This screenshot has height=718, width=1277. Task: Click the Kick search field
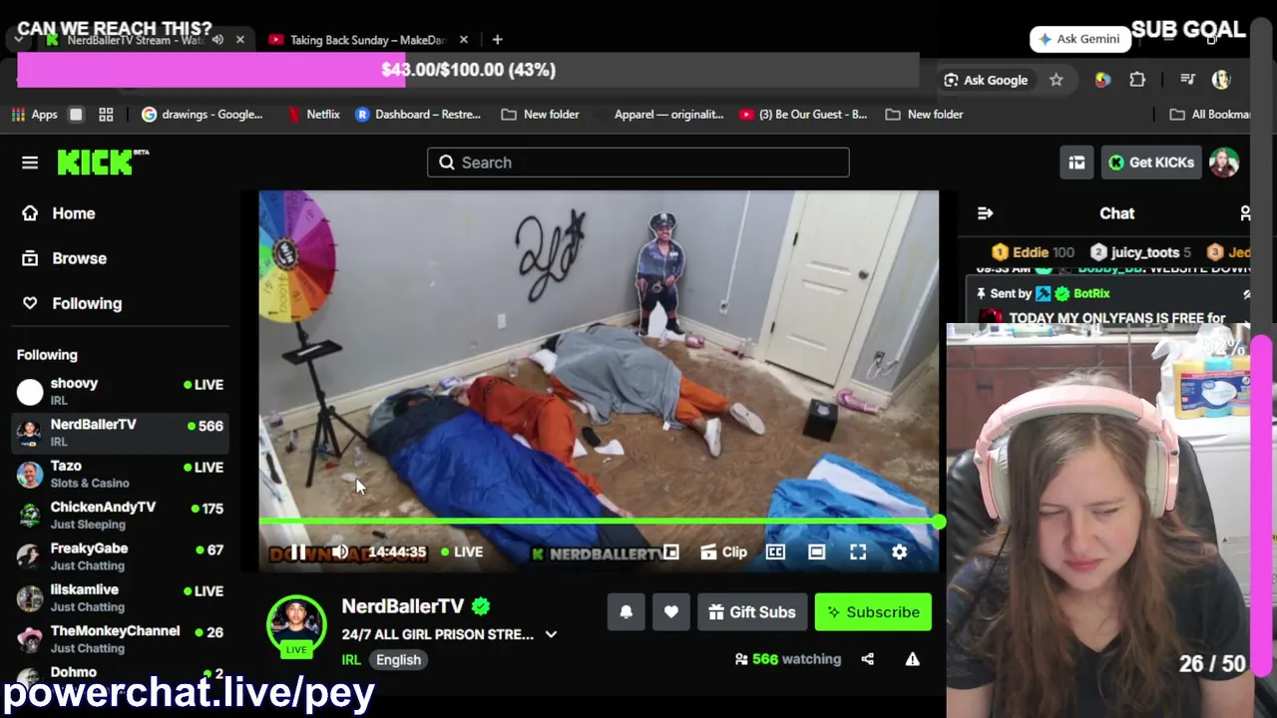[638, 163]
